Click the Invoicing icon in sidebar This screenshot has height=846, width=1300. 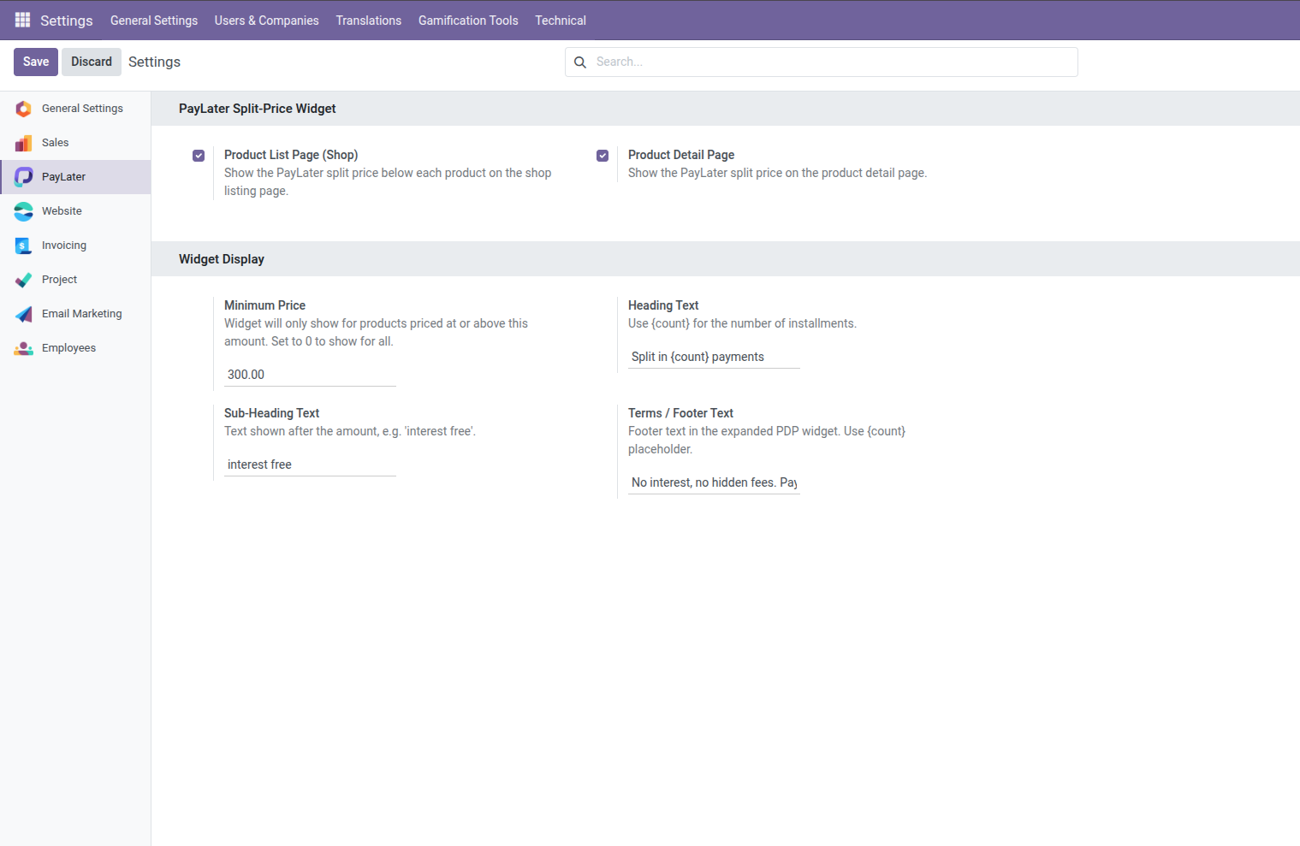[23, 246]
